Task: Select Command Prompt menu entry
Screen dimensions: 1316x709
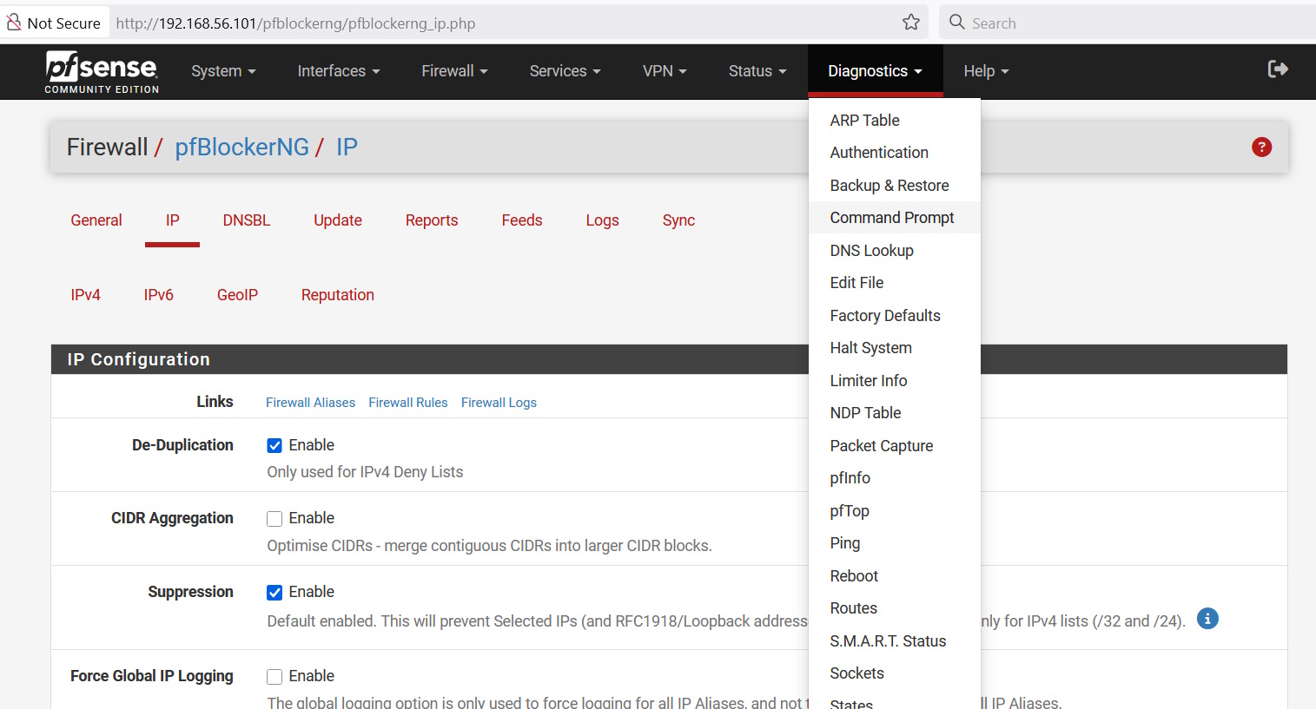Action: [895, 218]
